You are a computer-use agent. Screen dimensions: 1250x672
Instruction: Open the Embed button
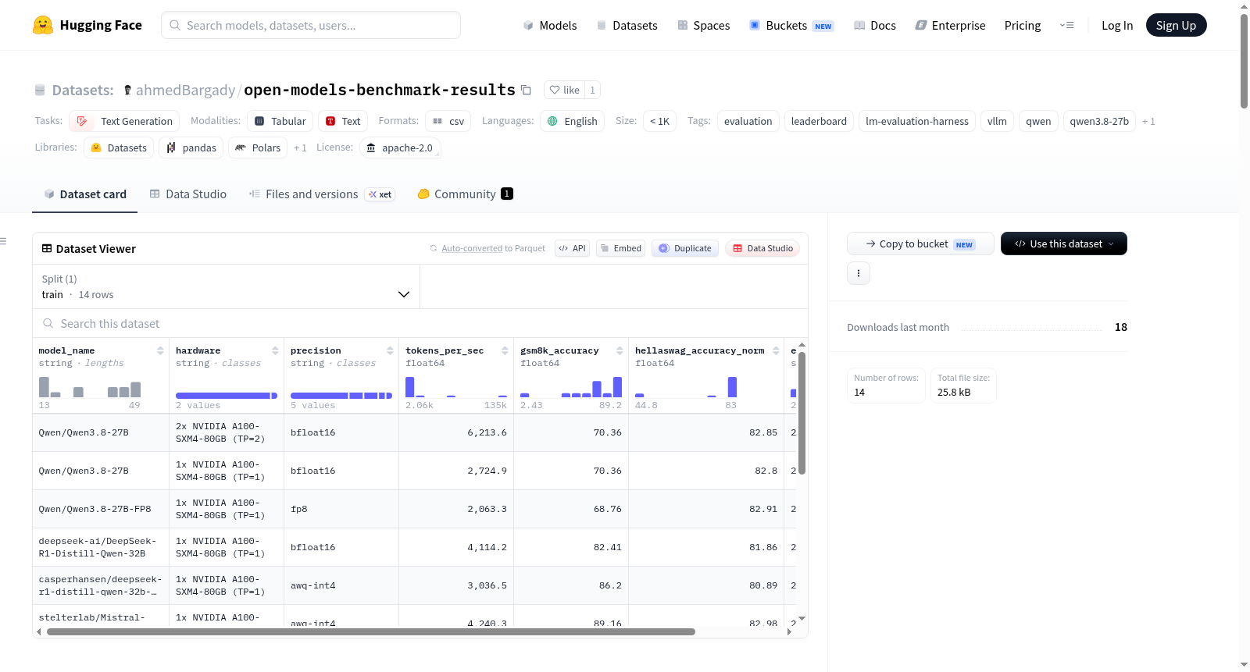[620, 248]
